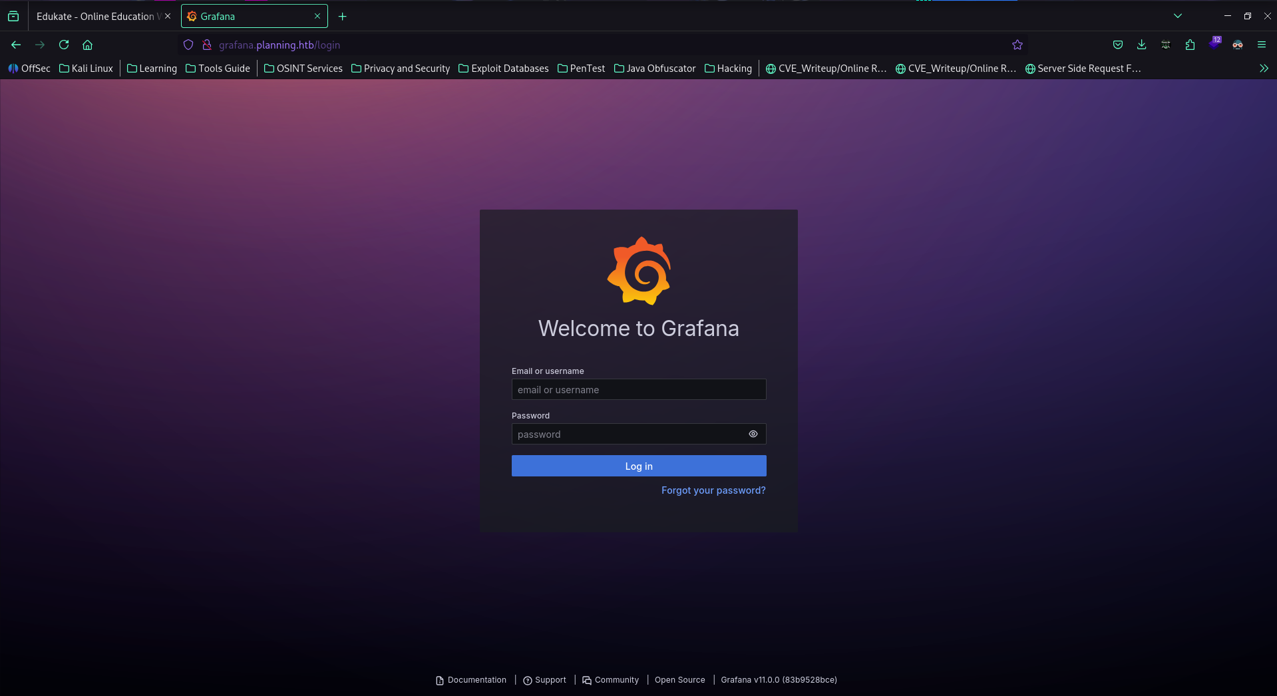Close the Grafana tab
The height and width of the screenshot is (696, 1277).
coord(317,16)
